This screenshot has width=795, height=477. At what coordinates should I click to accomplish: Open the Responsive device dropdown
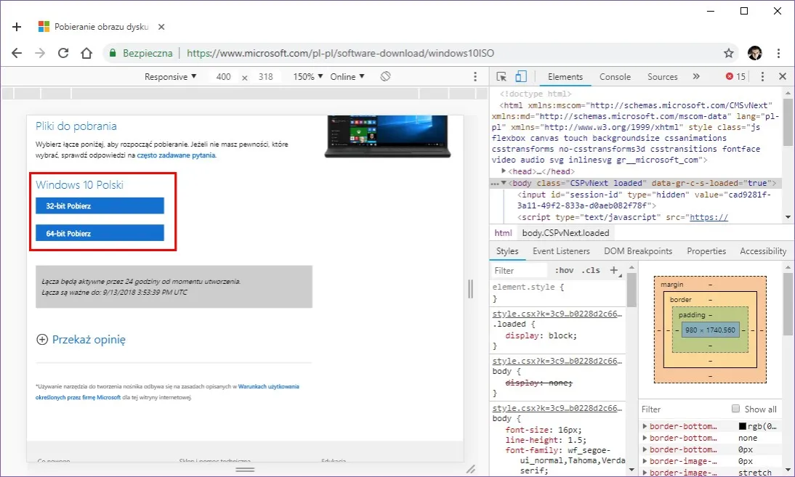point(170,76)
